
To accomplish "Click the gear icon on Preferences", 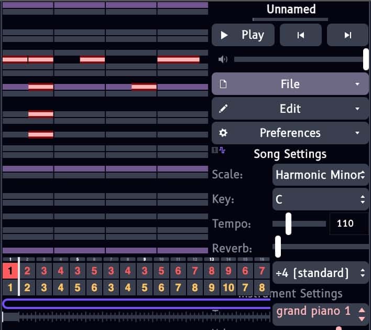I will pos(223,133).
